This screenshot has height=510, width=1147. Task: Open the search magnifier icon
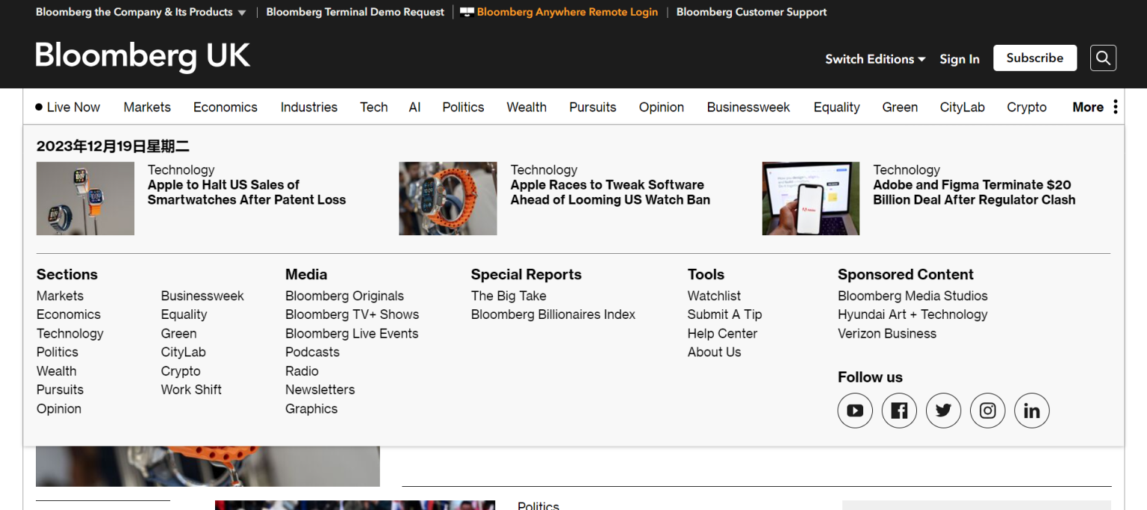pos(1103,58)
